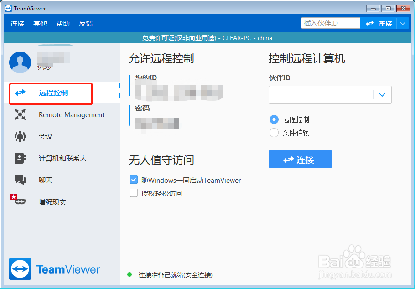Screen dimensions: 415x289
Task: Click the 连接准备已就绪(安全连接) status text
Action: point(175,275)
